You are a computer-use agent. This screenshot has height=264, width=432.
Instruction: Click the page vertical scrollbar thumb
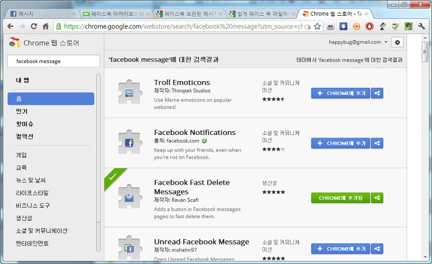click(425, 51)
